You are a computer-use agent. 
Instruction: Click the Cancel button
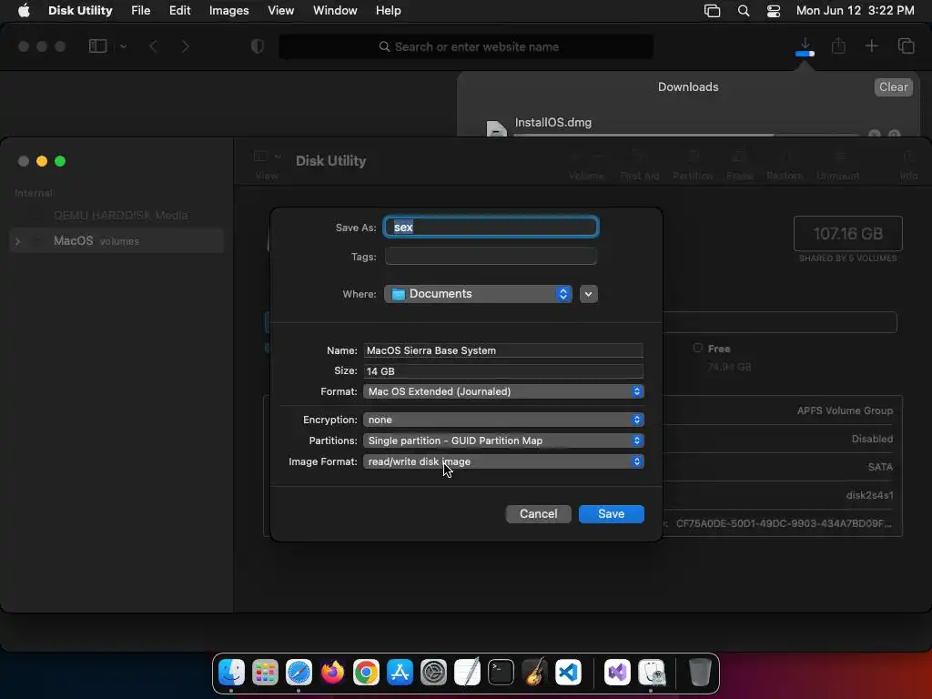point(539,513)
